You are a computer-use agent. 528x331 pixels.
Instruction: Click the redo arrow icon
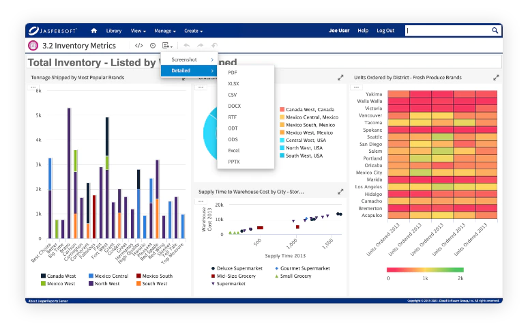pos(201,45)
